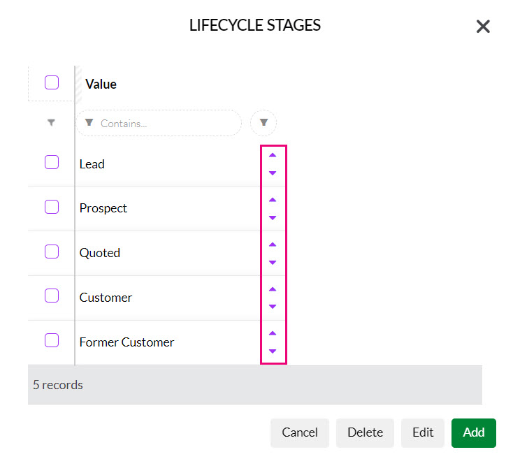Close the Lifecycle Stages dialog
This screenshot has width=513, height=459.
tap(483, 27)
